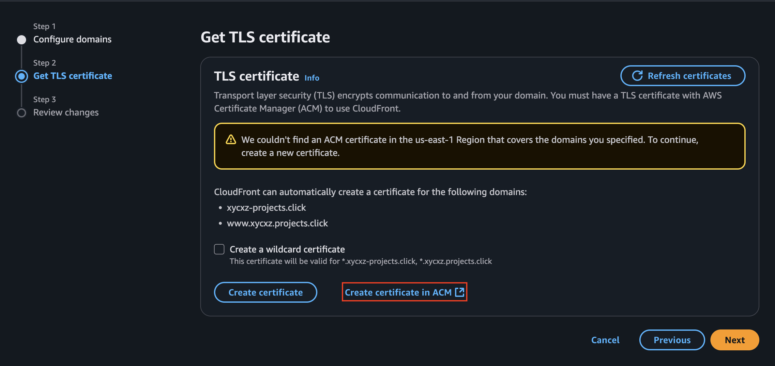Enable the Create a wildcard certificate checkbox
775x366 pixels.
pos(219,249)
